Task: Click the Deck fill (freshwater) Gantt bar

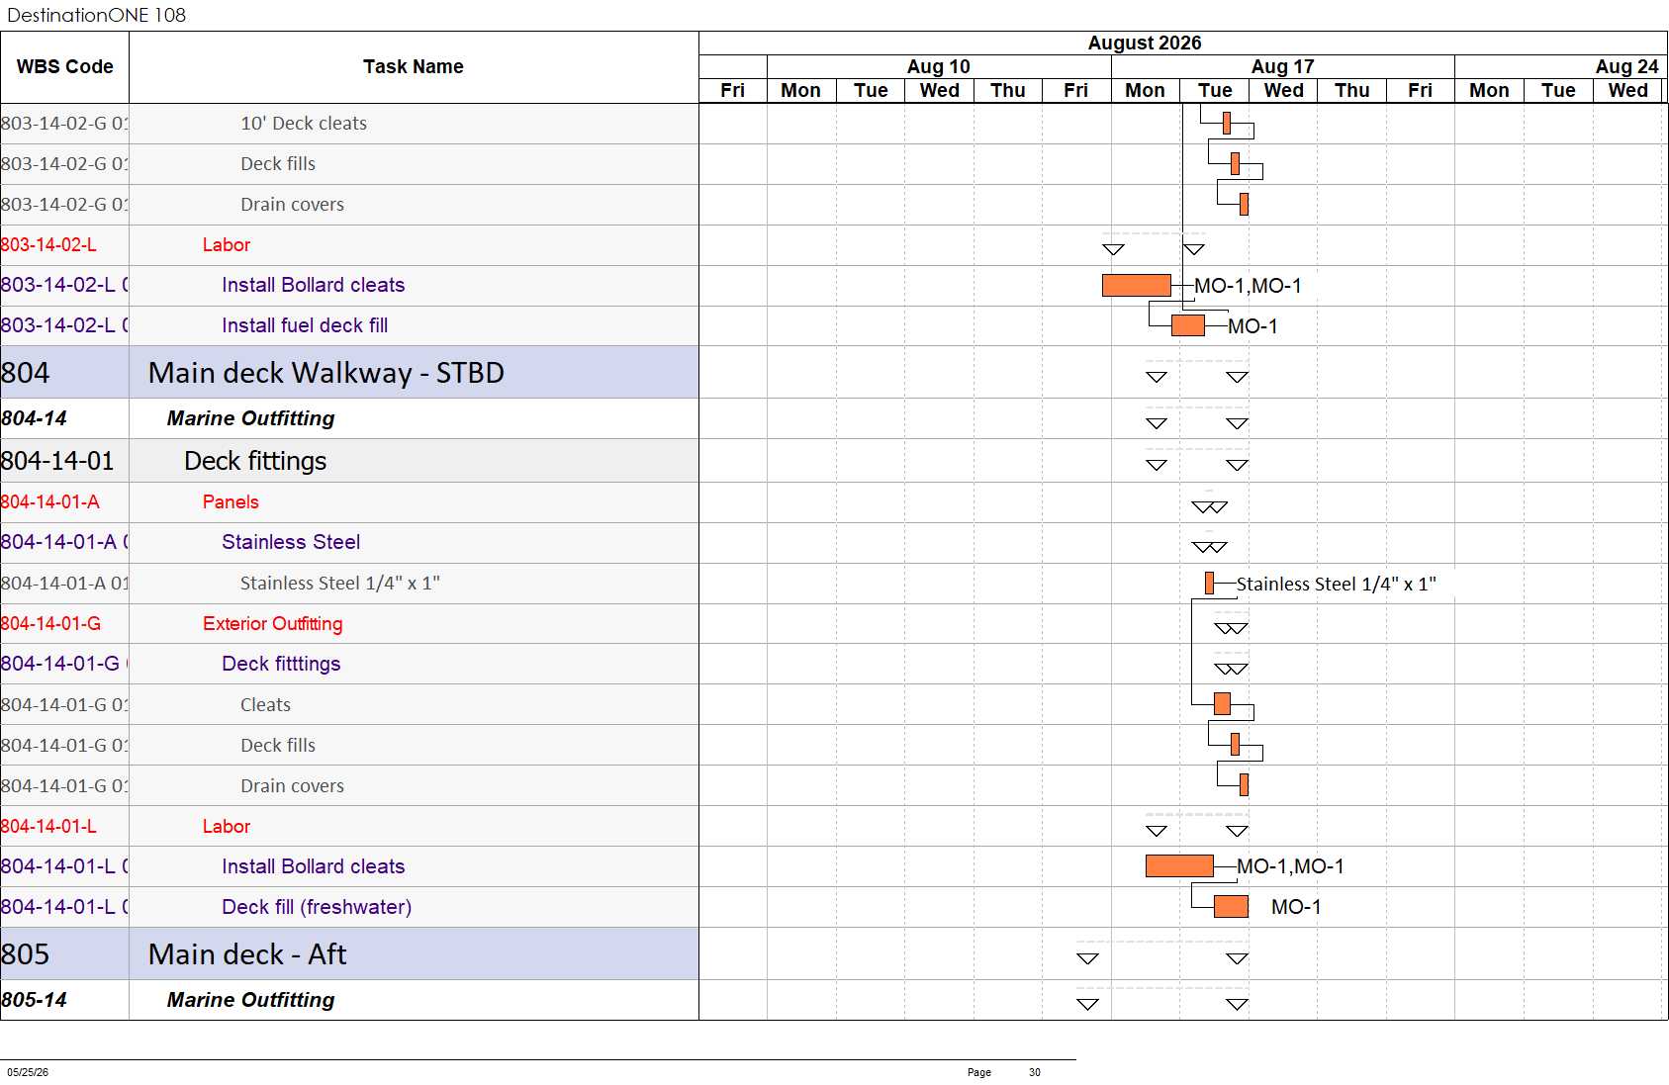Action: [x=1231, y=906]
